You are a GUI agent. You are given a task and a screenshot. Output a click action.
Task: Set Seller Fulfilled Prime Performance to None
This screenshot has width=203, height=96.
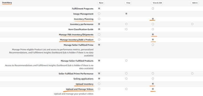pos(99,73)
